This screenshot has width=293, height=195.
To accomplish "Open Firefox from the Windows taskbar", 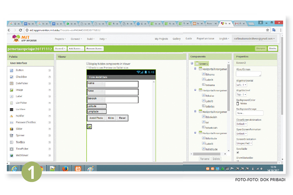I will [x=65, y=168].
